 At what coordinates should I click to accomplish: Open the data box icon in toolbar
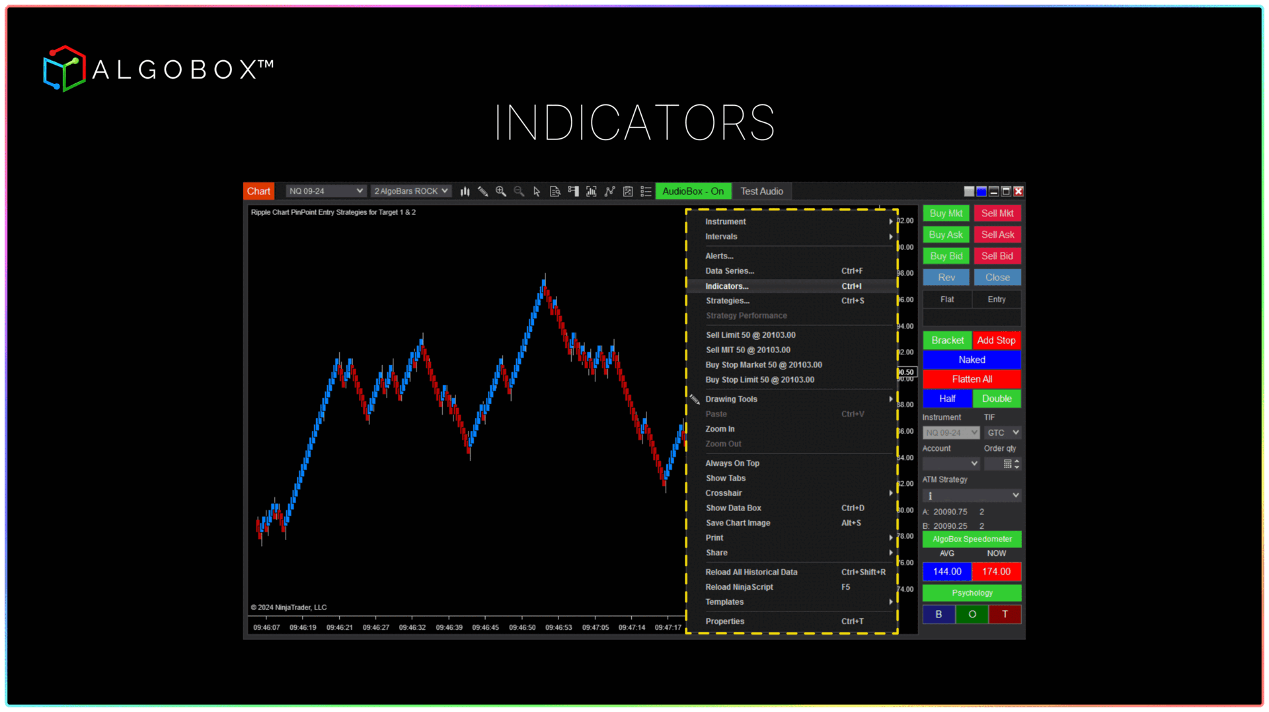[x=555, y=191]
